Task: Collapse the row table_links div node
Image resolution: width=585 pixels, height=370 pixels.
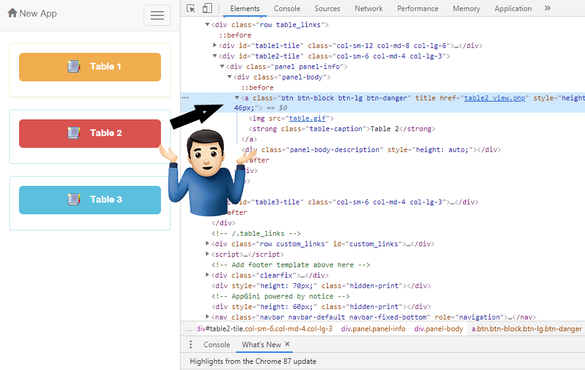Action: (x=207, y=25)
